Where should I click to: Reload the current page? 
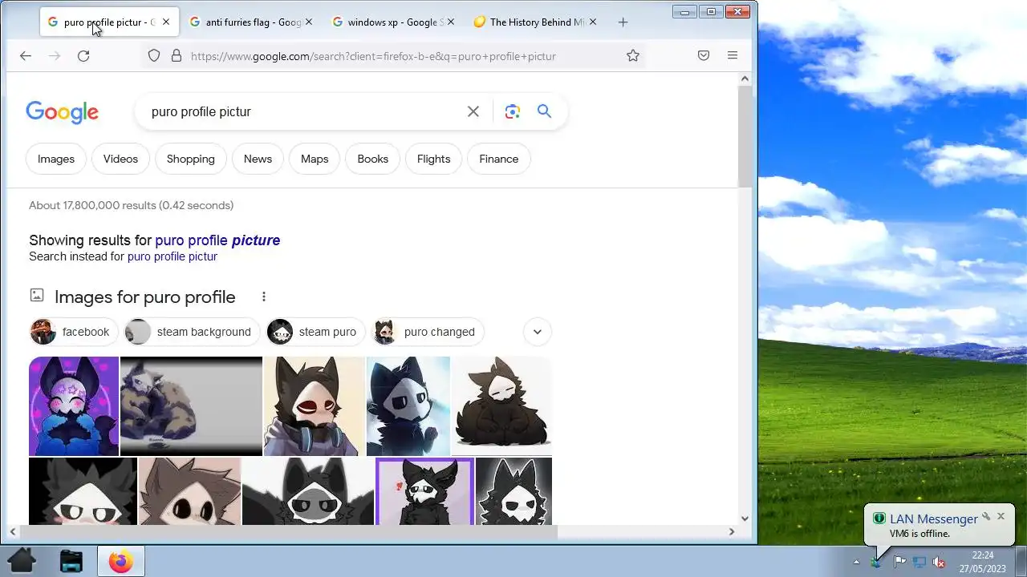(83, 55)
